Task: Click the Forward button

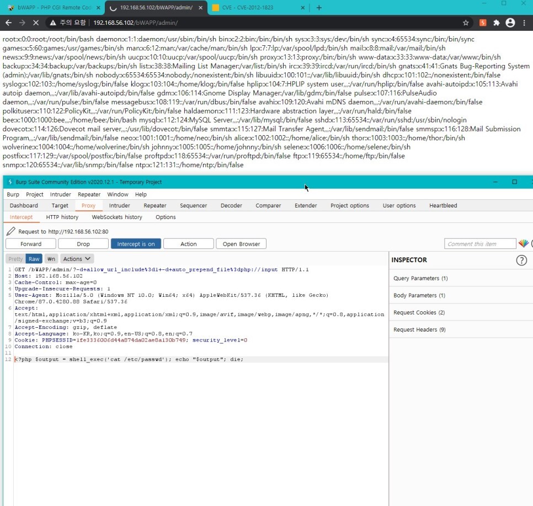Action: pyautogui.click(x=31, y=244)
